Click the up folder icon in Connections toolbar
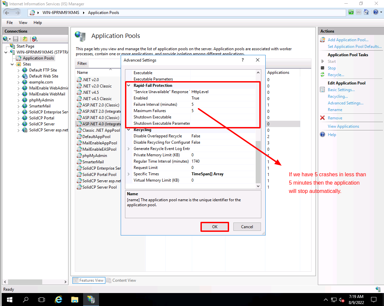 click(25, 39)
